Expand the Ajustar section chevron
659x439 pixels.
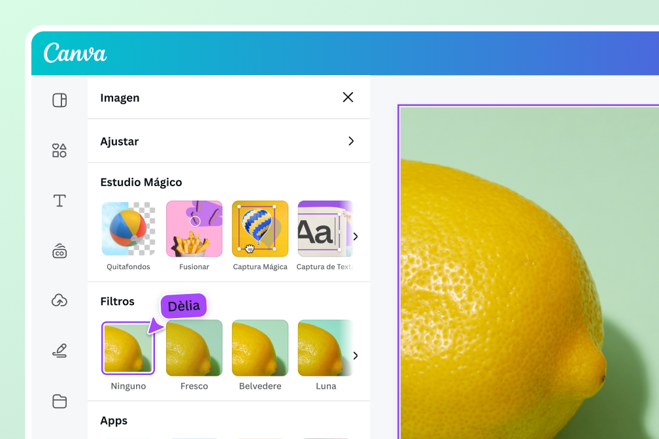pyautogui.click(x=351, y=141)
